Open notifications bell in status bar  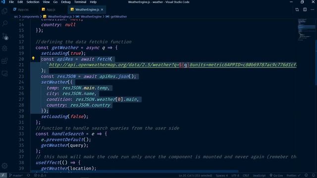313,176
